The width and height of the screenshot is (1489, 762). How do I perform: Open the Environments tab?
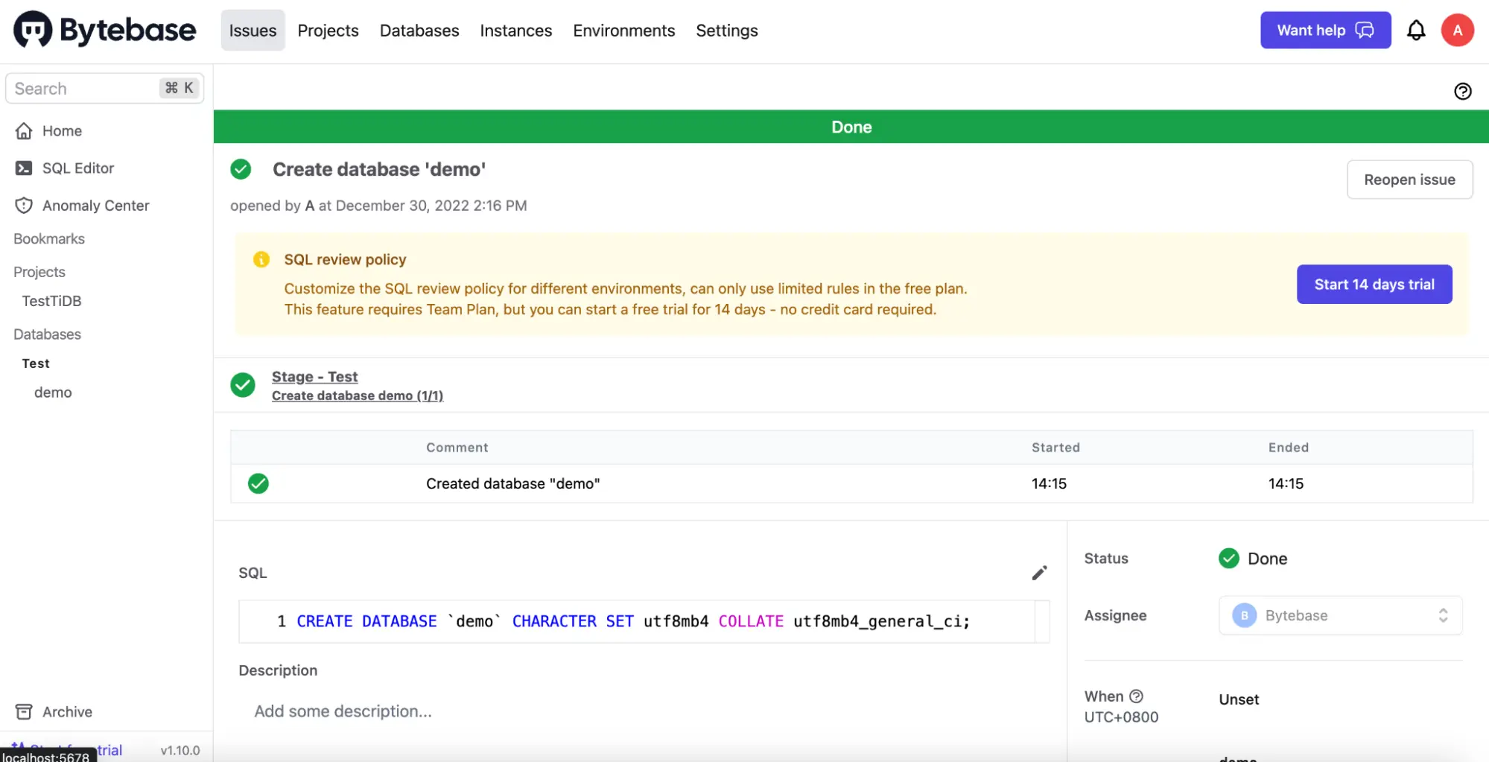tap(624, 31)
